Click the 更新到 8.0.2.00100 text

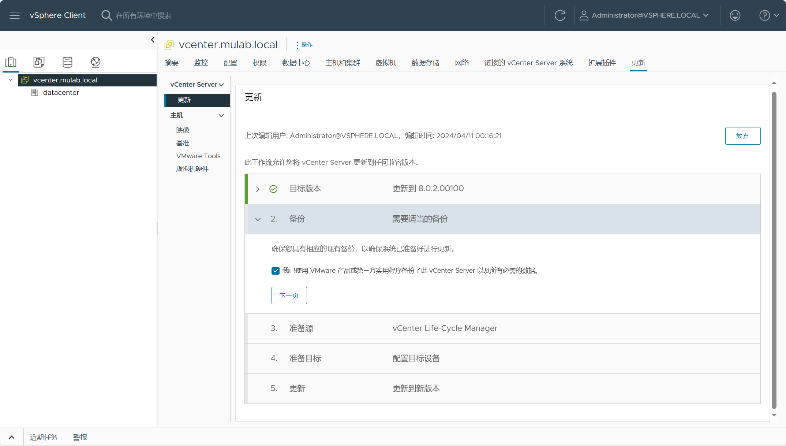tap(428, 189)
